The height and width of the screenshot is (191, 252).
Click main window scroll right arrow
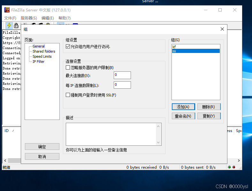pyautogui.click(x=239, y=160)
